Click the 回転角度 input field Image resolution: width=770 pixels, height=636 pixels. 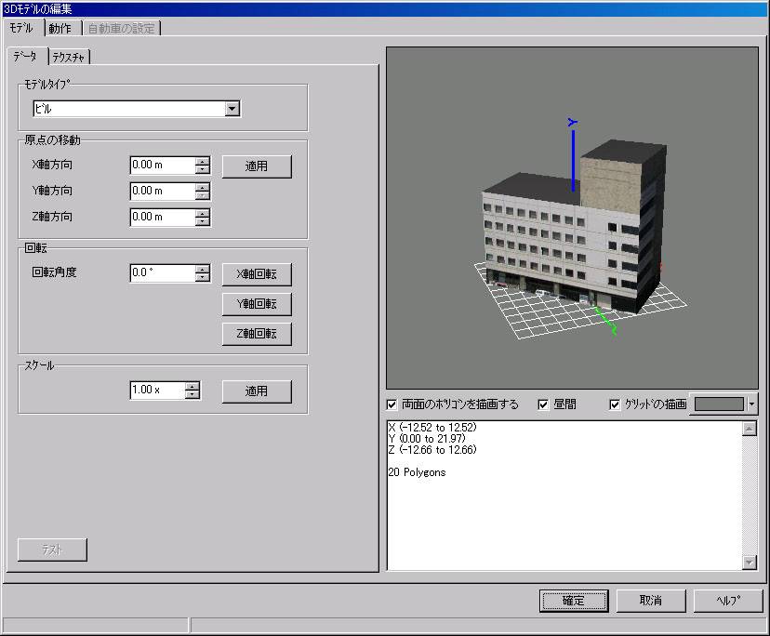pyautogui.click(x=163, y=273)
